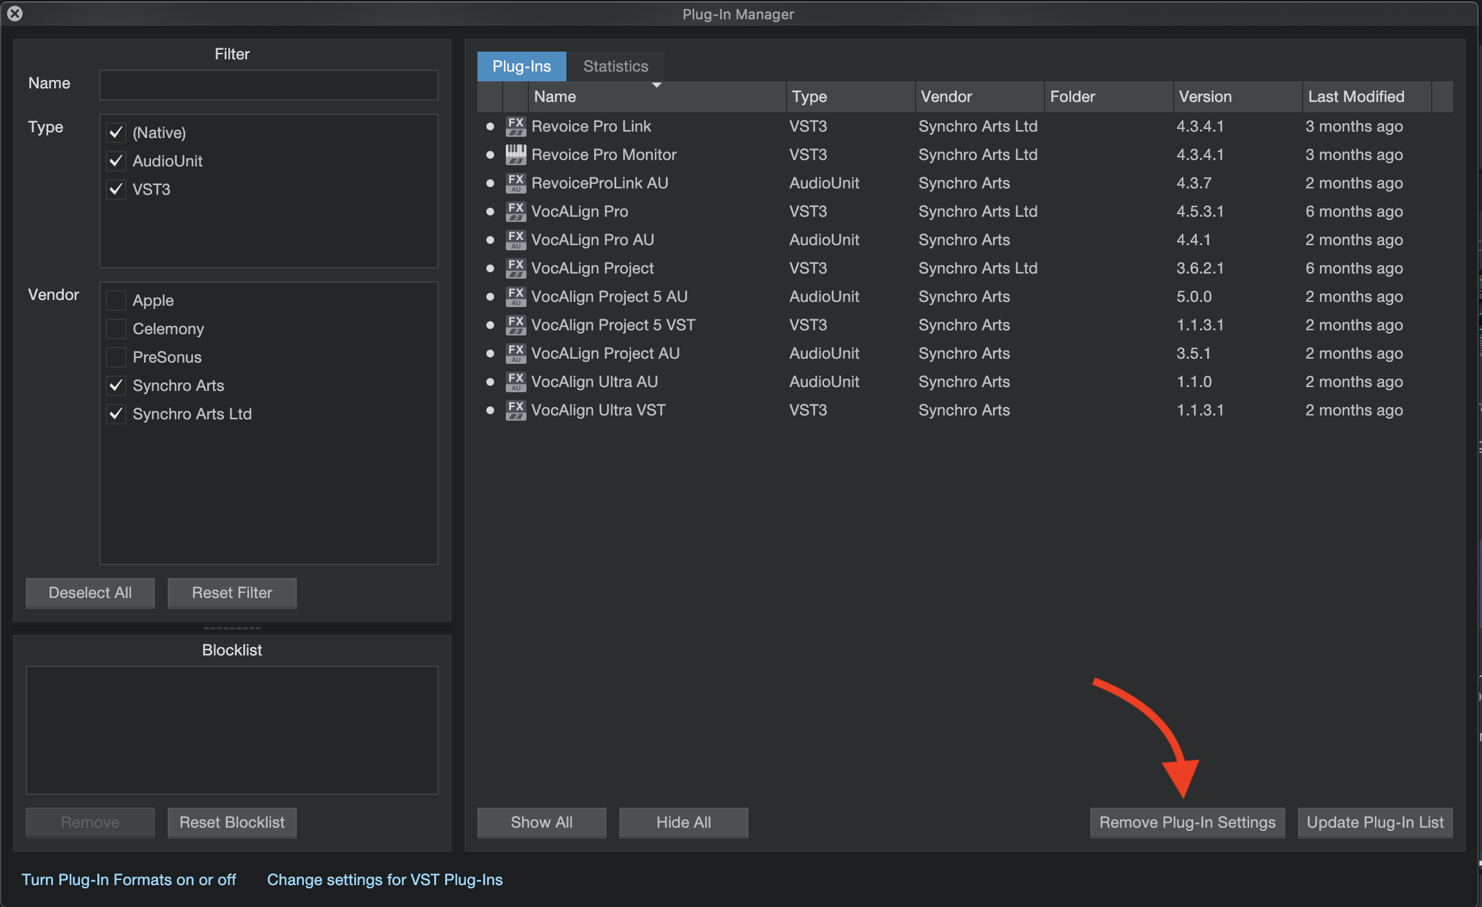1482x907 pixels.
Task: Click version 5.0.0 of VocAlign Project 5 AU
Action: 1194,297
